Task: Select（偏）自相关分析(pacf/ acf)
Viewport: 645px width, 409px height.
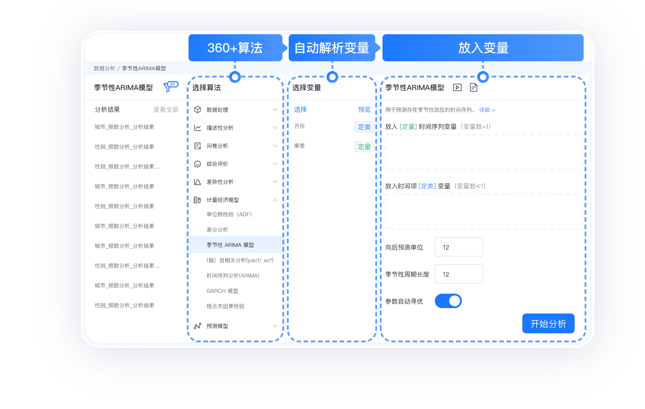Action: (x=240, y=260)
